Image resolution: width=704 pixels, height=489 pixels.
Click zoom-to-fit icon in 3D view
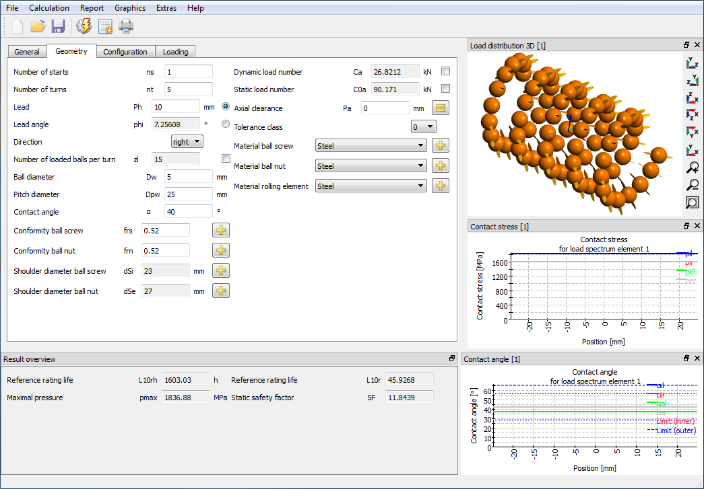point(692,202)
